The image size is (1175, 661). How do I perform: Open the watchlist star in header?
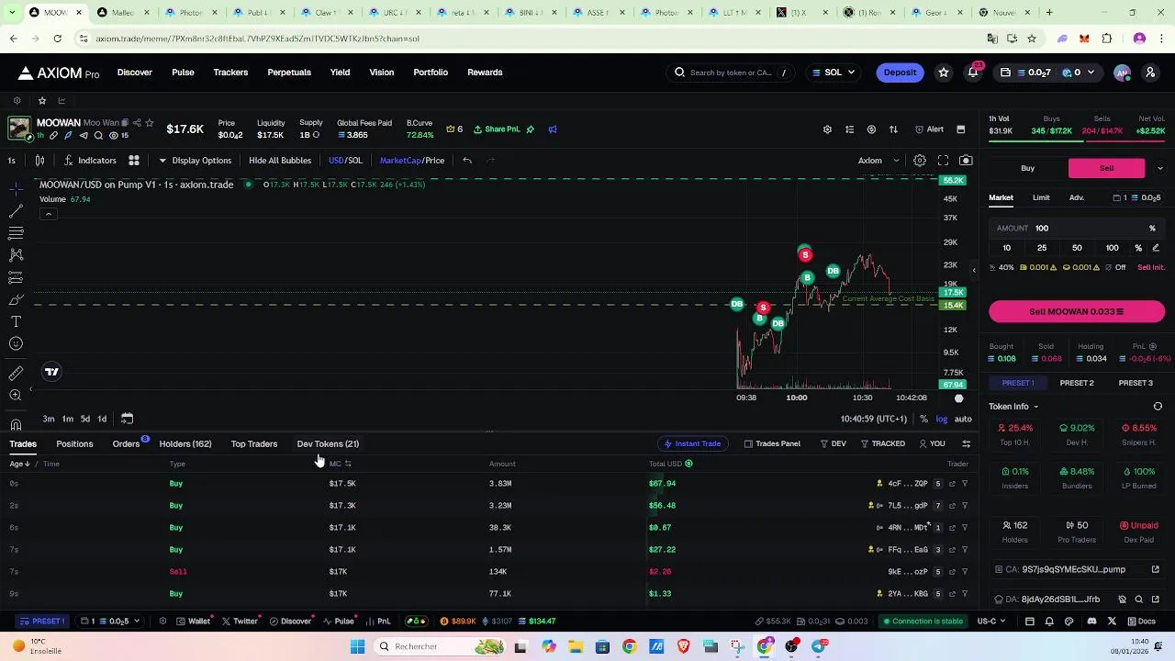943,73
